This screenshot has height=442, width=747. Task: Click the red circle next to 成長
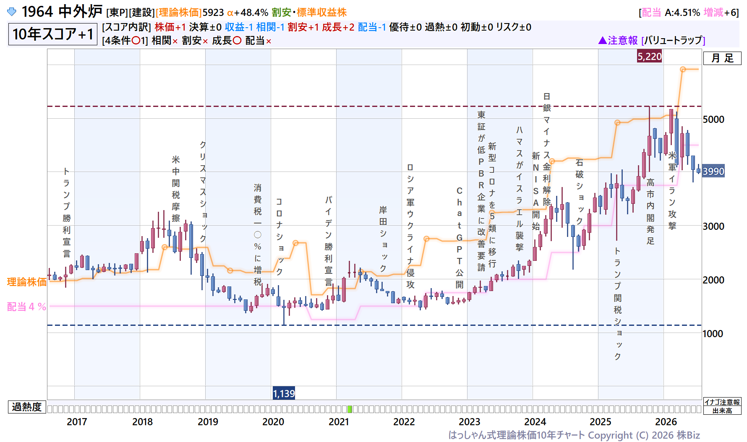tap(237, 41)
